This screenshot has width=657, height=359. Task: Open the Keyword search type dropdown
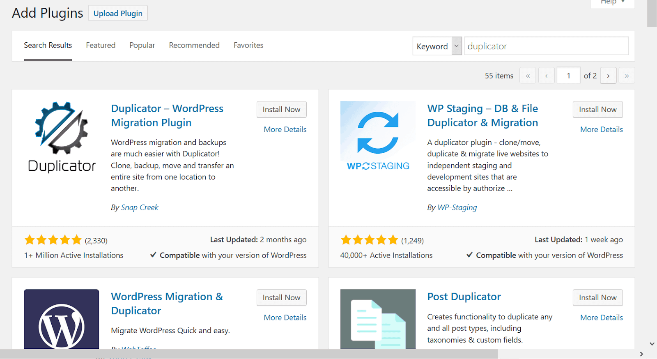pos(437,46)
